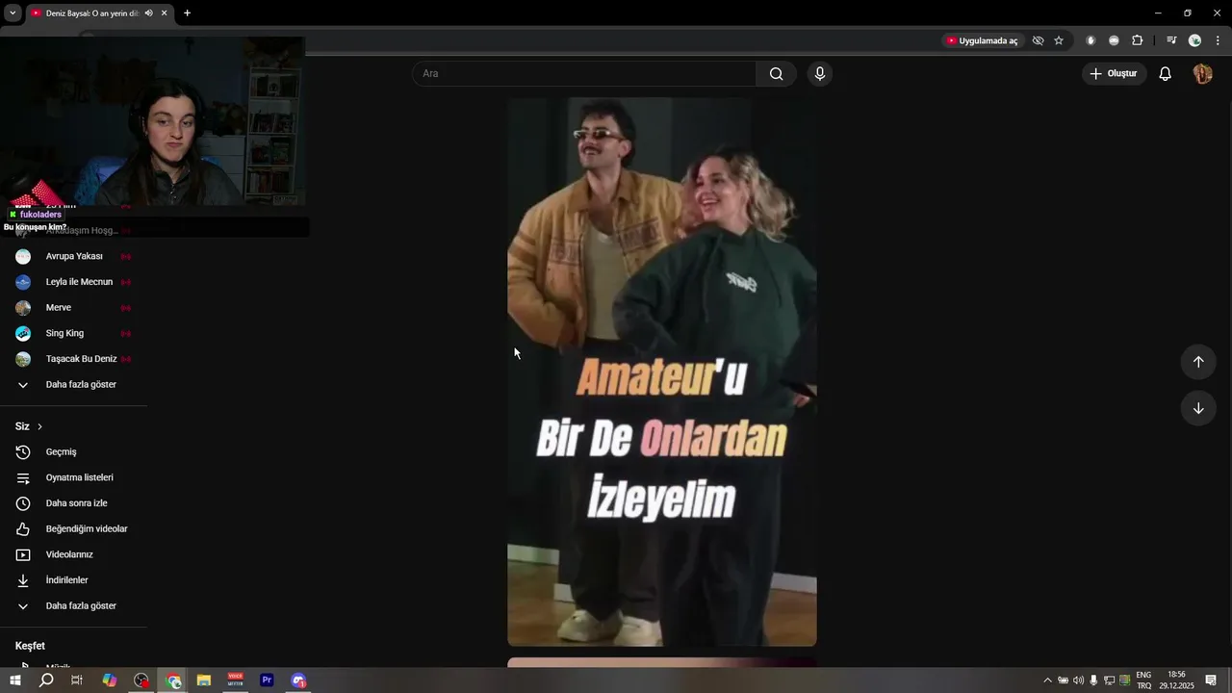1232x693 pixels.
Task: Click the microphone tray icon
Action: pos(1093,680)
